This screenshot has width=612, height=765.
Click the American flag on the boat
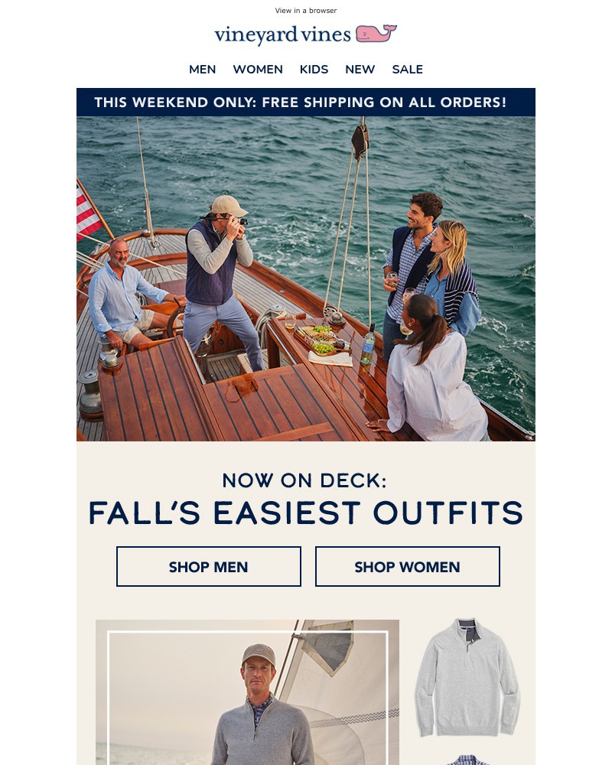tap(88, 212)
